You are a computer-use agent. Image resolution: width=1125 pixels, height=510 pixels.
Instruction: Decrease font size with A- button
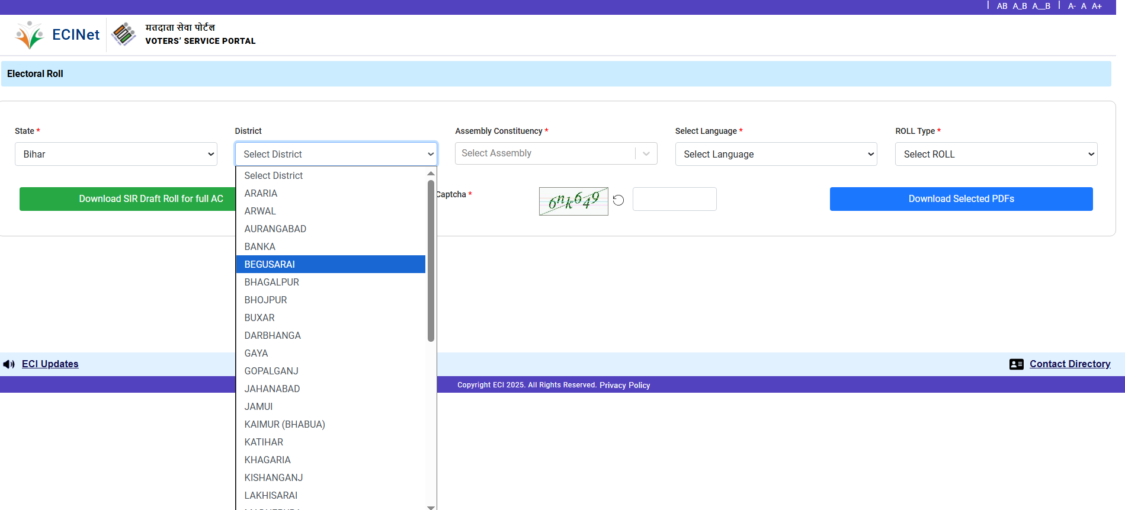click(x=1072, y=6)
